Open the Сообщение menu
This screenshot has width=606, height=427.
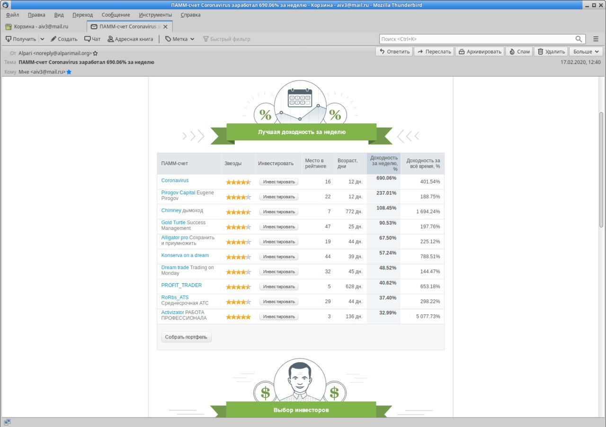116,15
